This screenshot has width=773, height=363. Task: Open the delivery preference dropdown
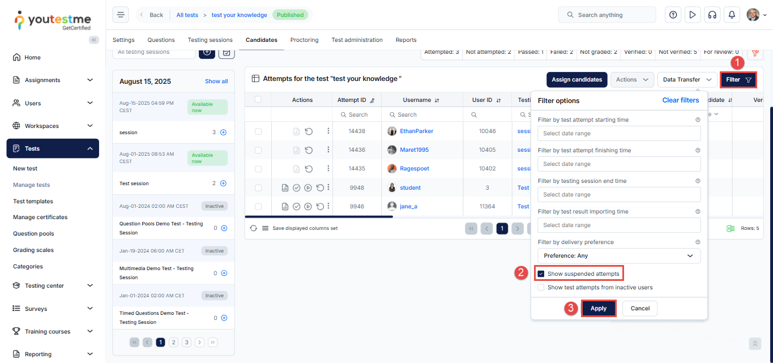[618, 256]
